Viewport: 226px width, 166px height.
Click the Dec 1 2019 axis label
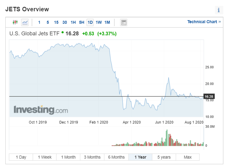pyautogui.click(x=69, y=122)
